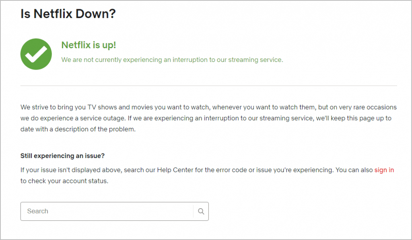The image size is (412, 240).
Task: Click the 'Netflix is up!' headline
Action: pyautogui.click(x=89, y=45)
